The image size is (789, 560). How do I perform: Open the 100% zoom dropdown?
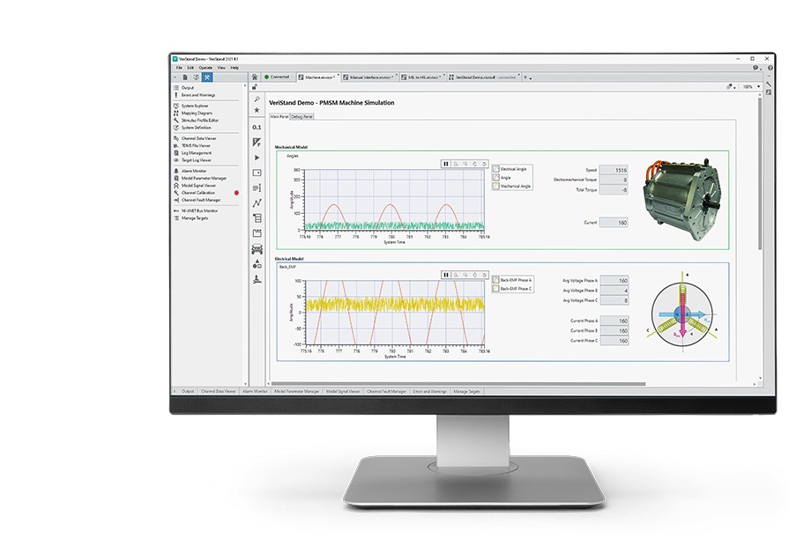point(750,87)
